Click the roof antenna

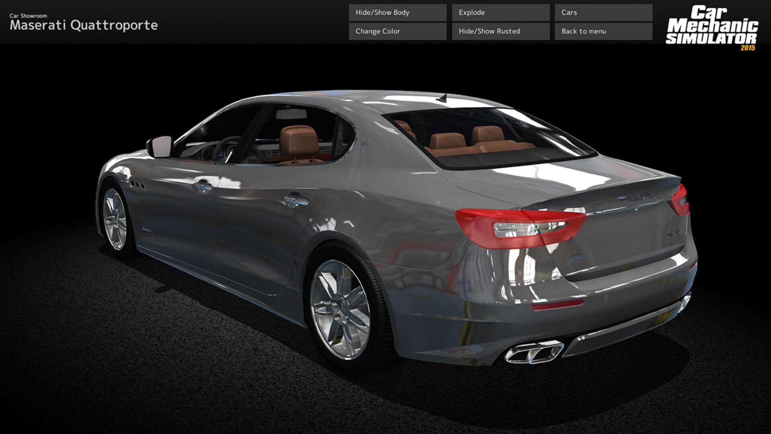442,98
